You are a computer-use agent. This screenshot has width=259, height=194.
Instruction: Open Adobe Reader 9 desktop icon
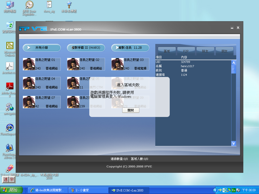point(9,90)
